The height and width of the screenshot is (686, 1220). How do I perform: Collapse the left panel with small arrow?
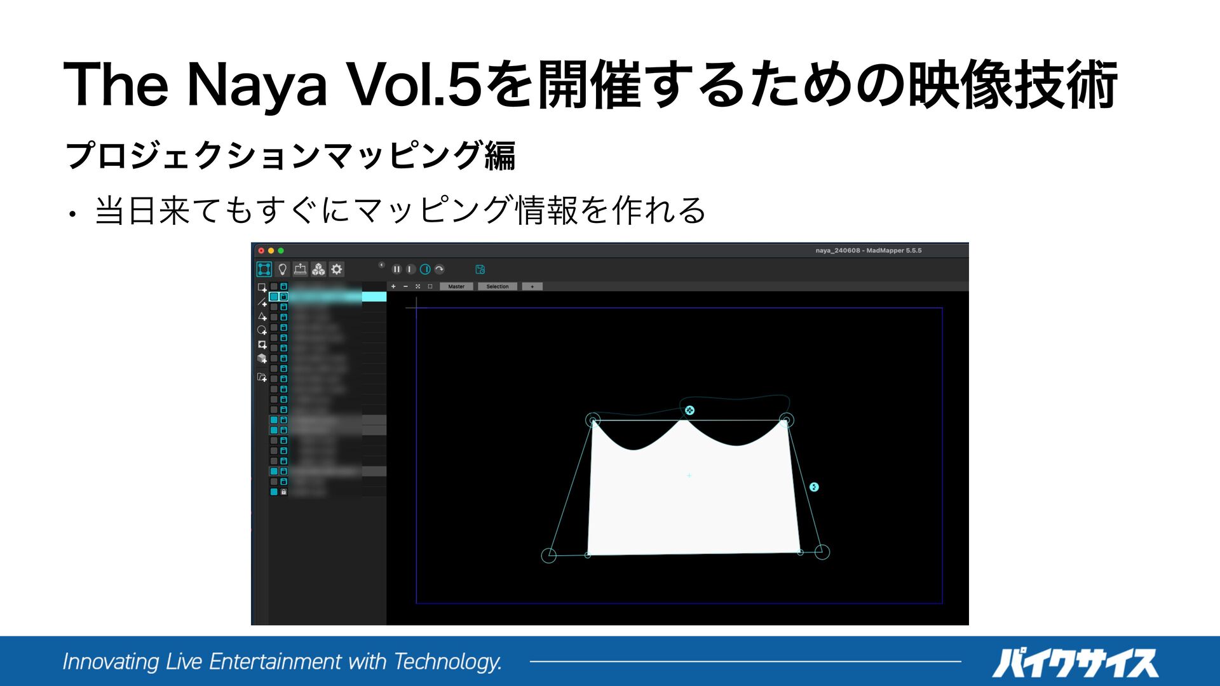pos(381,265)
